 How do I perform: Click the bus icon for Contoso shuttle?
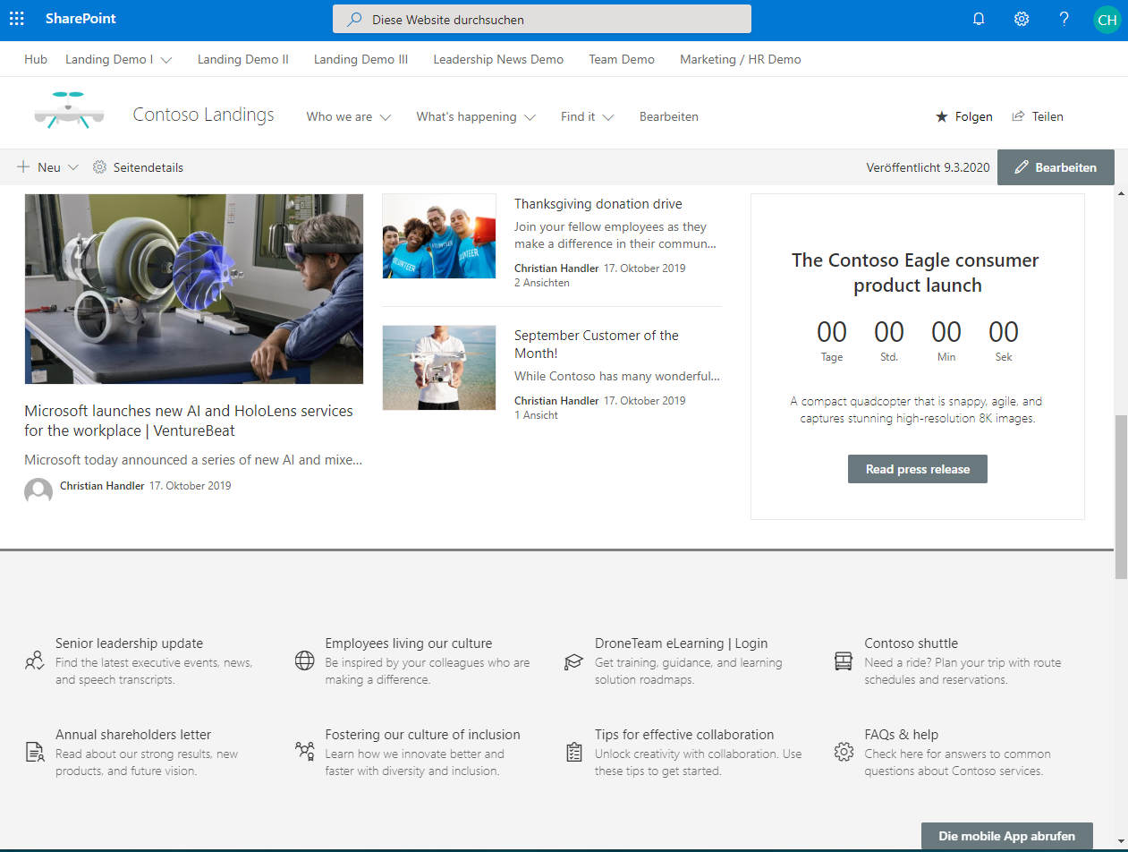tap(844, 661)
